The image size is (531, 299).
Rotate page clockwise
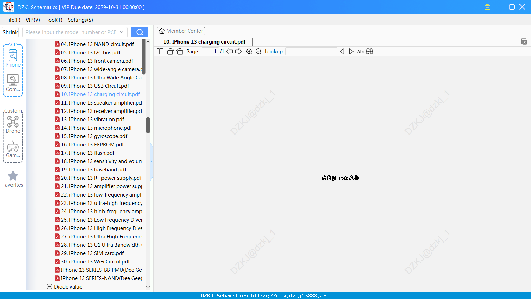(x=180, y=52)
